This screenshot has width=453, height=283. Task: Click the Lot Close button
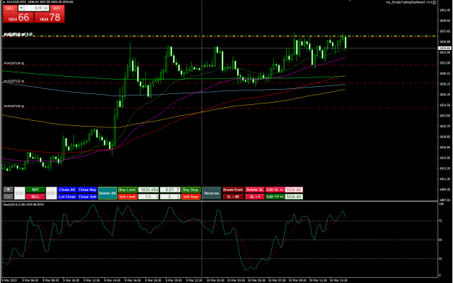(67, 197)
